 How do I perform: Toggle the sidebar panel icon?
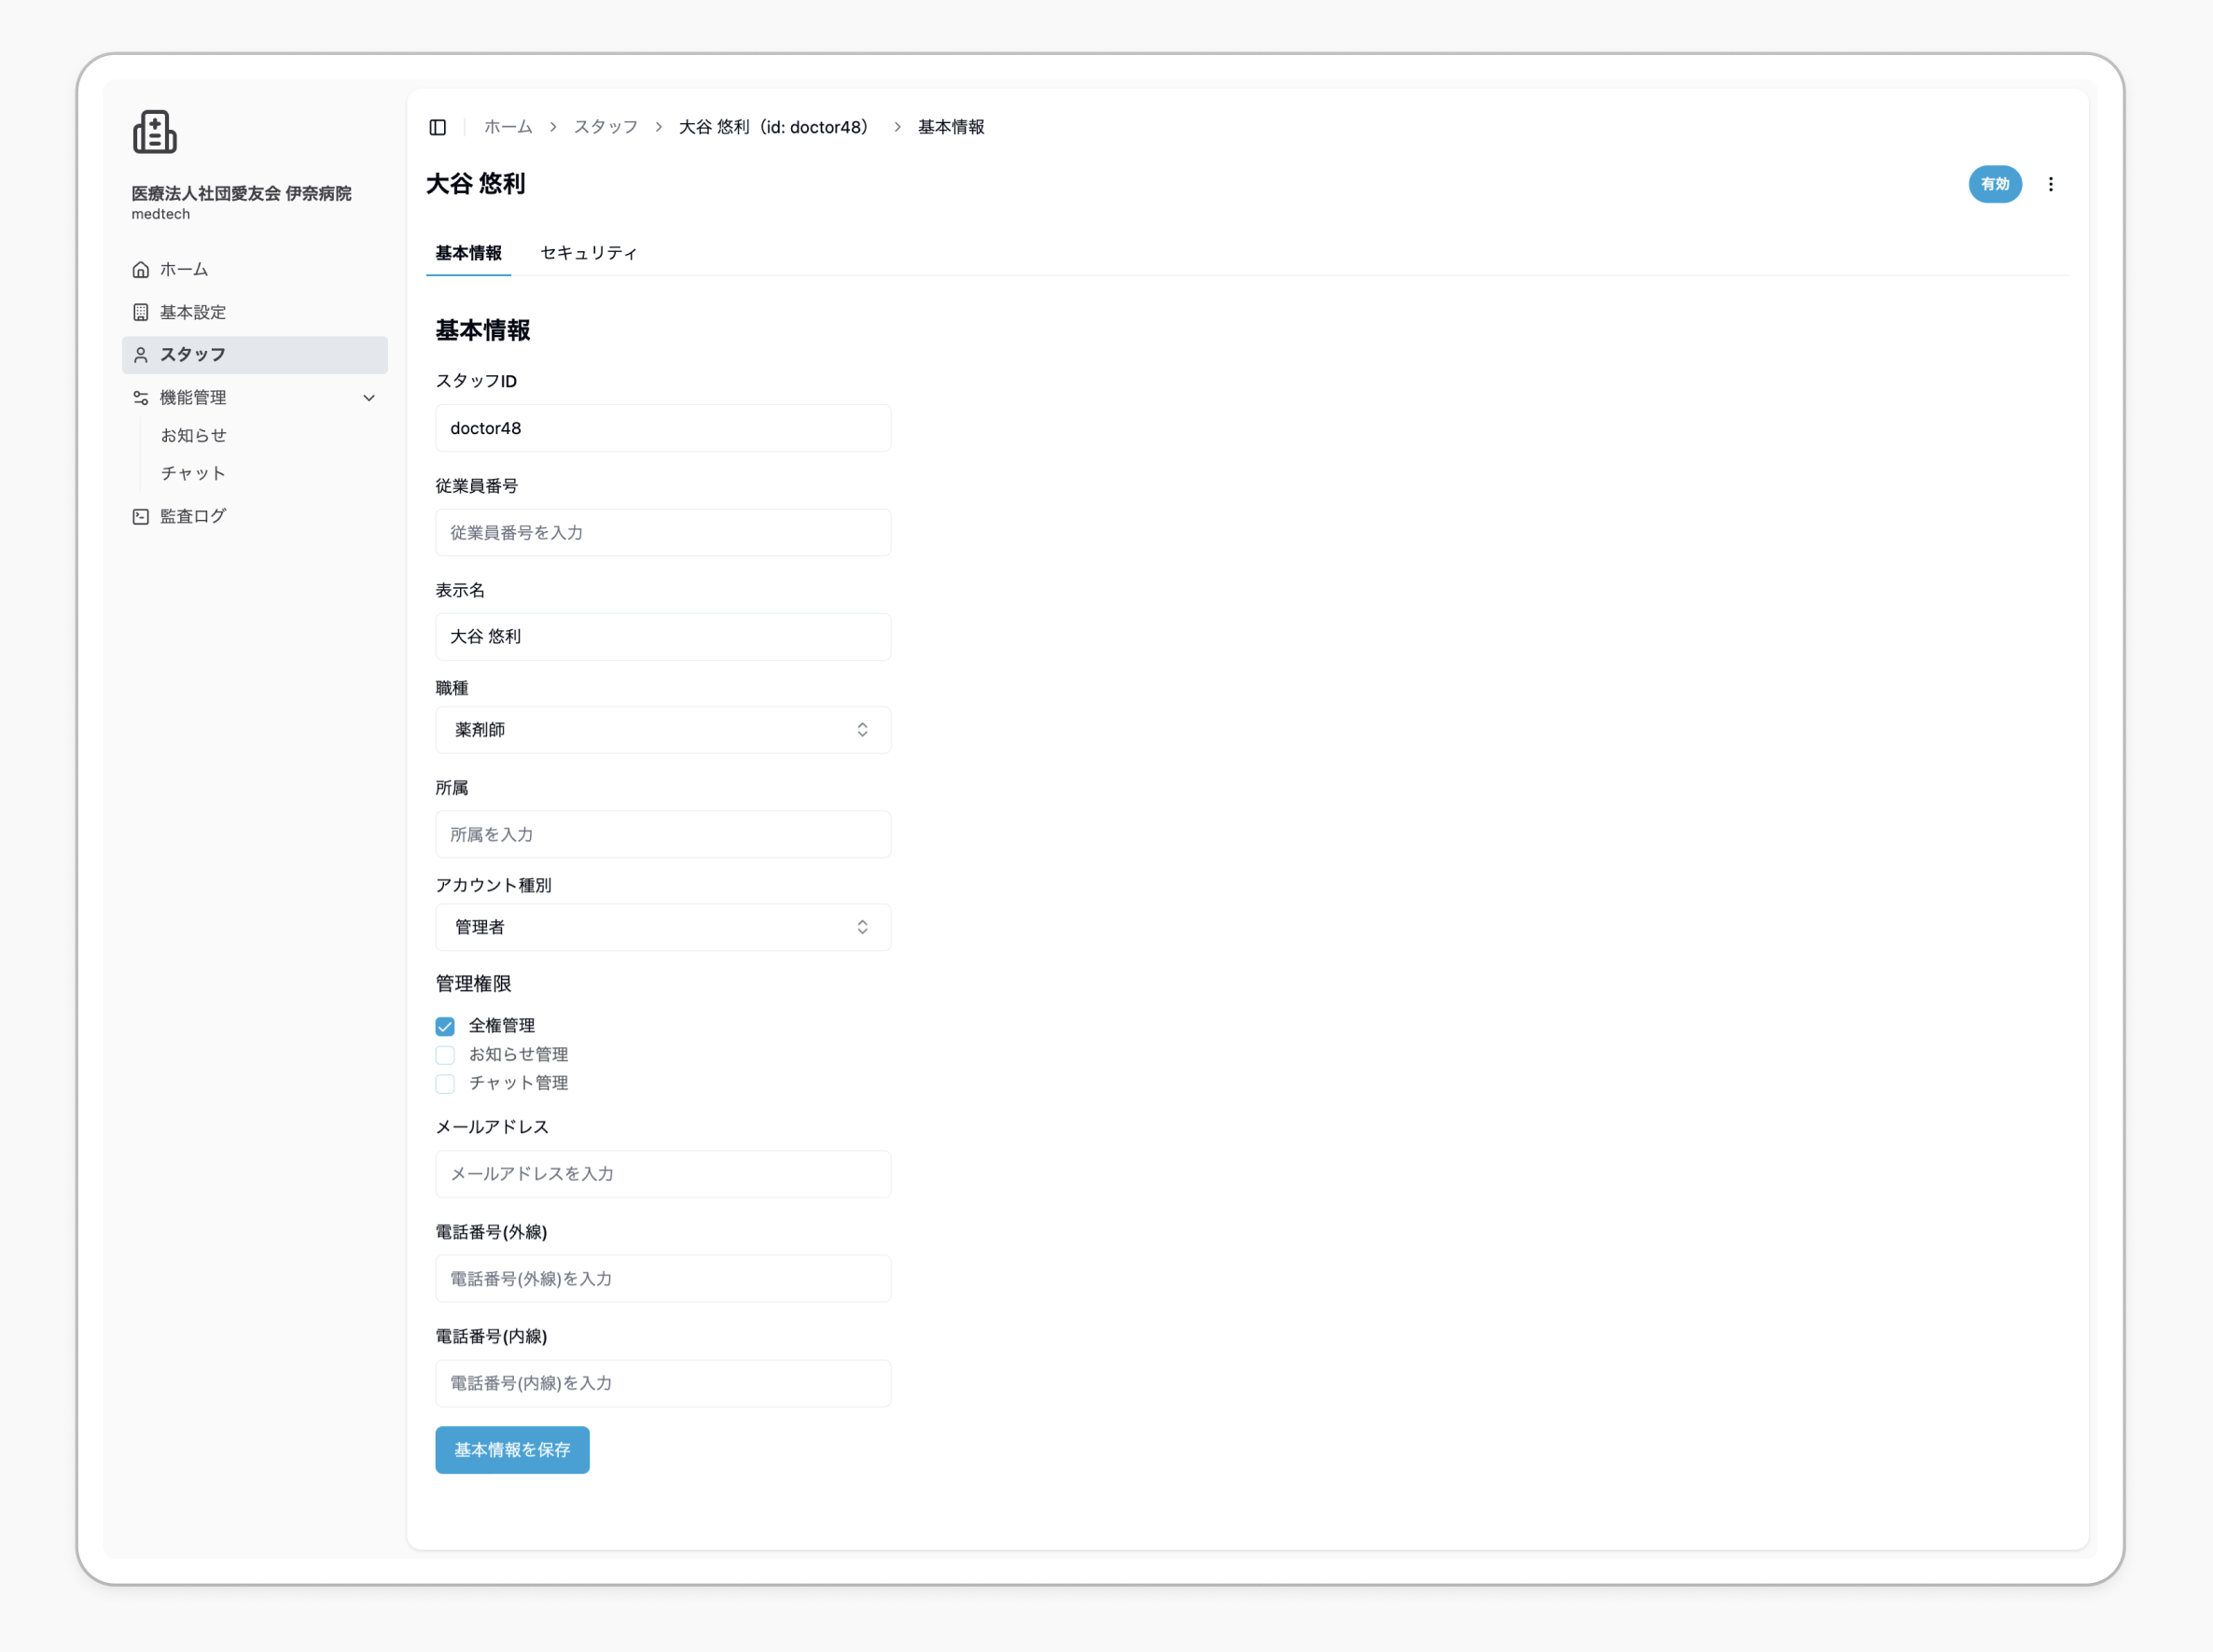pyautogui.click(x=438, y=127)
